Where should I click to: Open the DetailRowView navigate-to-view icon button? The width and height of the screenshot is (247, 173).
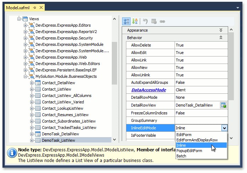[224, 105]
